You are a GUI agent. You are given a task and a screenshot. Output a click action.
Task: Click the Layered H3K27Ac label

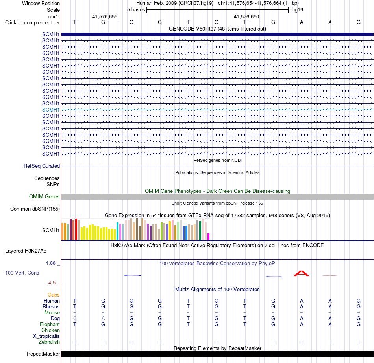coord(26,251)
